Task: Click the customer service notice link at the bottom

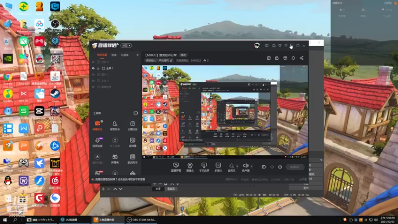Action: 119,179
